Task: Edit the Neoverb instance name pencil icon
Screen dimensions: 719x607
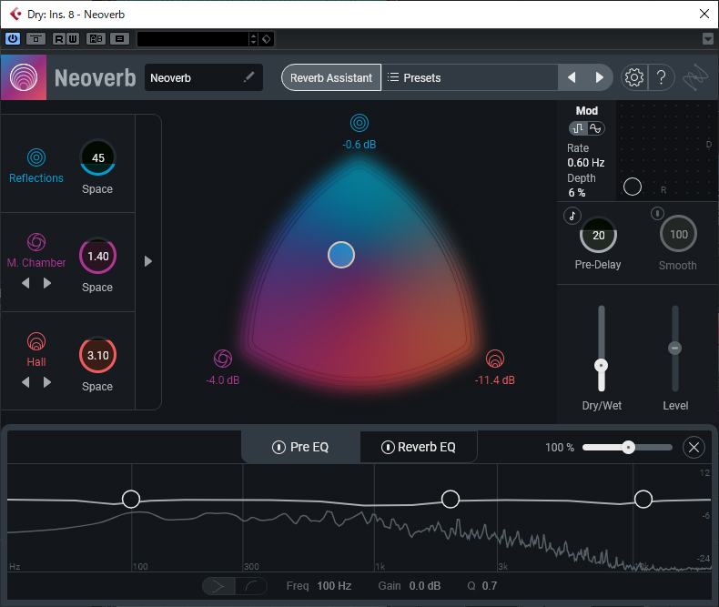Action: coord(248,77)
